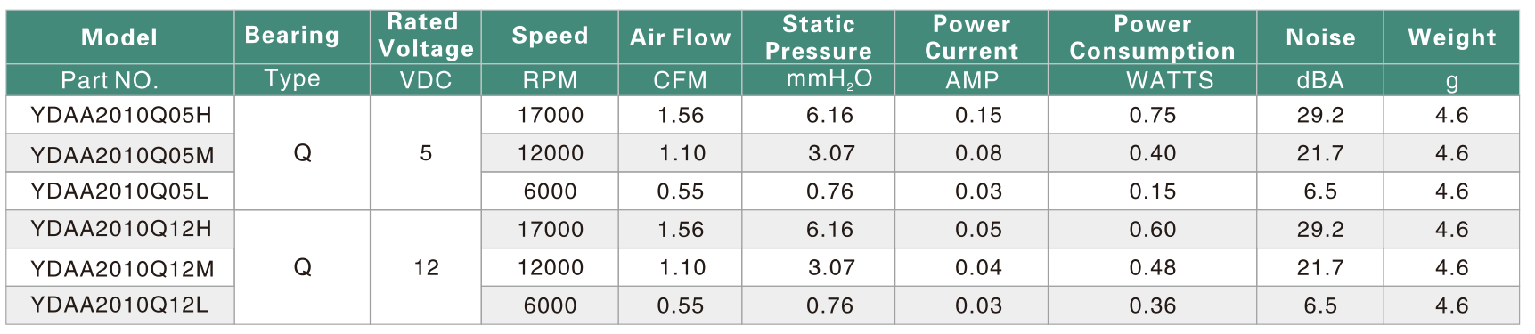Screen dimensions: 1535x334
Task: Click the 0.75 watts power cell
Action: click(1152, 115)
